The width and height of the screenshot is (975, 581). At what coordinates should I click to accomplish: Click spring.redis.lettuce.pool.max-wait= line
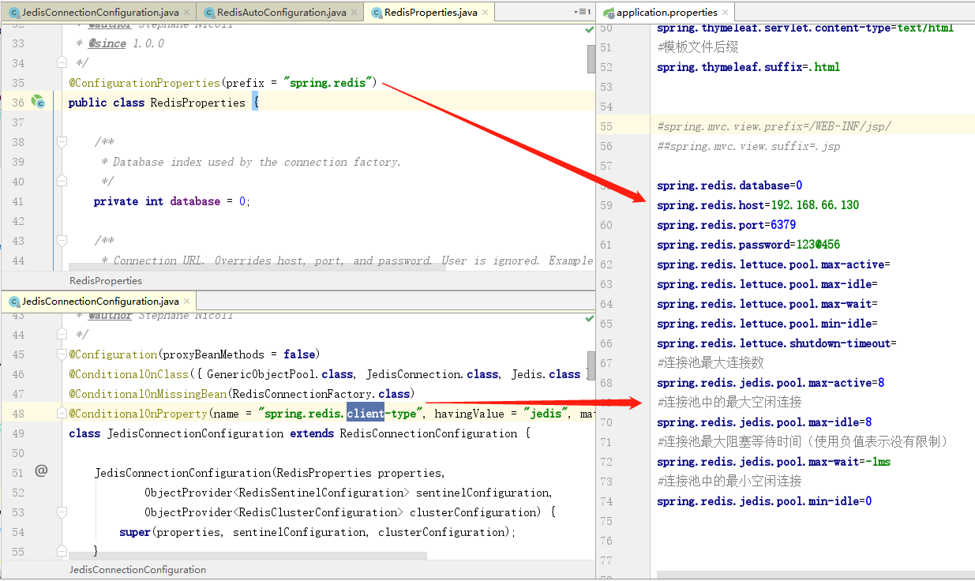(767, 304)
